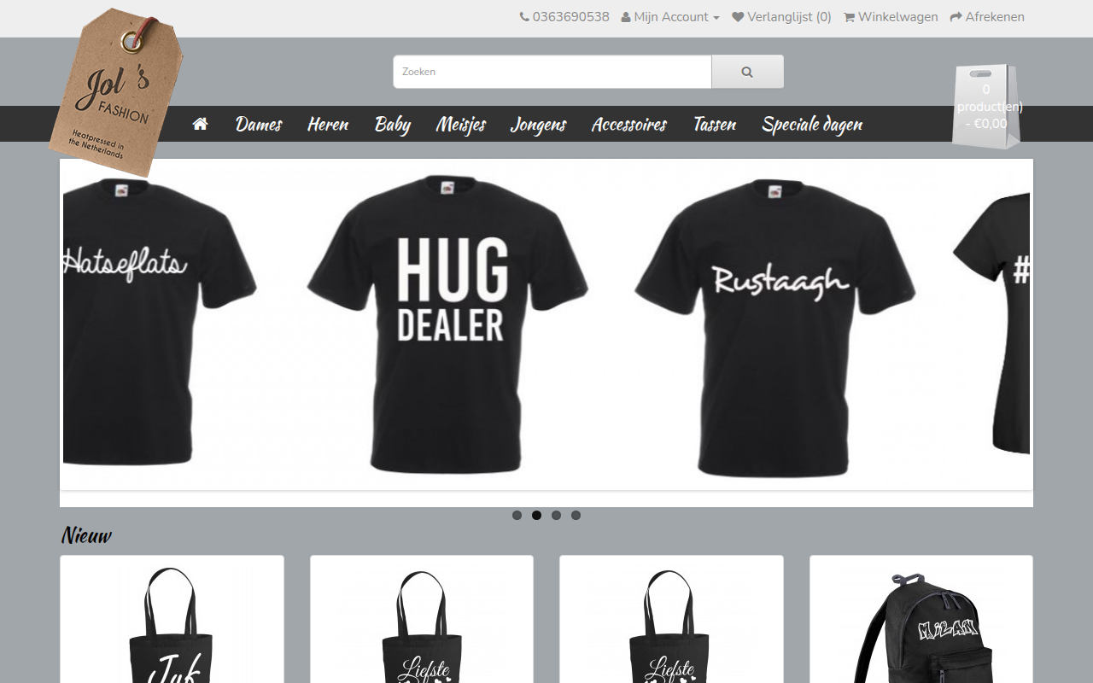Open the Dames menu
Image resolution: width=1093 pixels, height=683 pixels.
(x=259, y=124)
